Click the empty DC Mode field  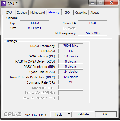click(92, 28)
